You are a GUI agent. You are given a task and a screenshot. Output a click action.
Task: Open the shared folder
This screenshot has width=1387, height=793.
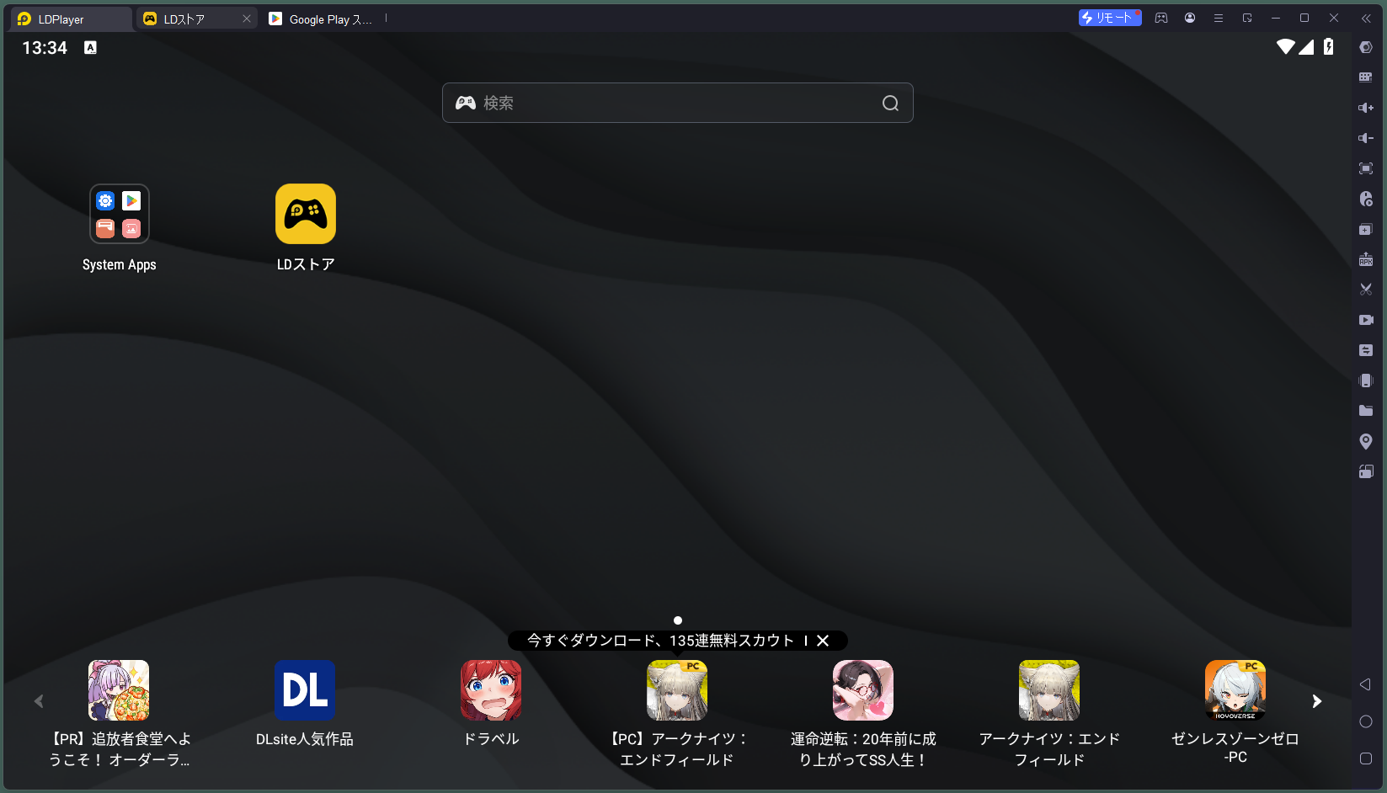tap(1366, 410)
